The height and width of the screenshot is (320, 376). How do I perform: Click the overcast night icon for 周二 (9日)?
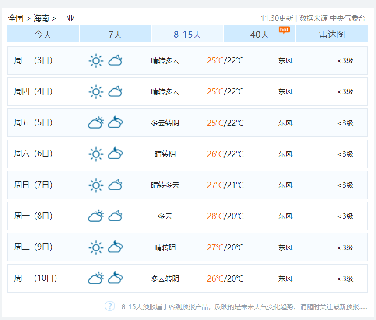tap(115, 247)
